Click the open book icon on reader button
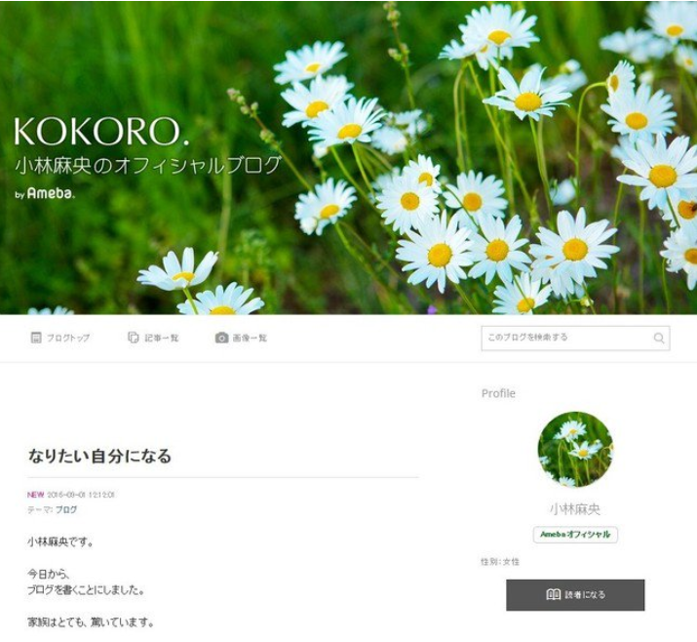The image size is (697, 642). click(x=553, y=594)
